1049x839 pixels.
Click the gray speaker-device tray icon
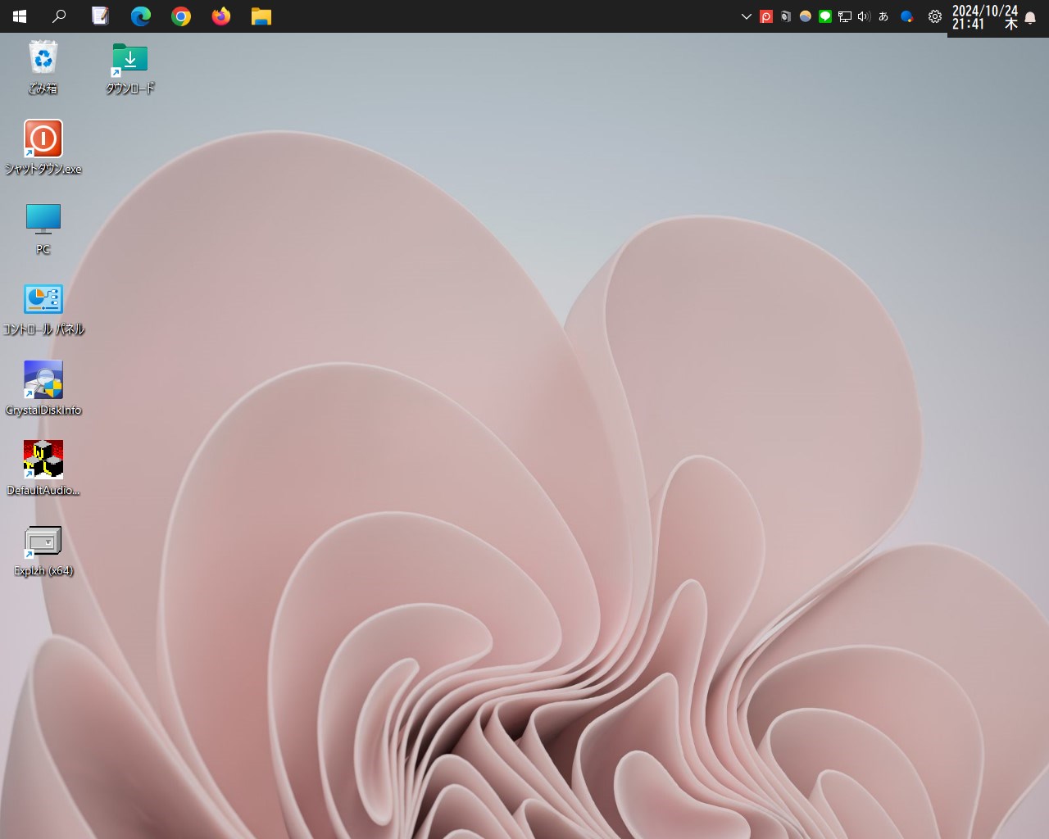[x=786, y=16]
